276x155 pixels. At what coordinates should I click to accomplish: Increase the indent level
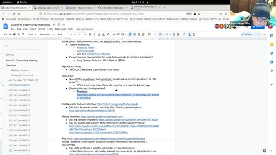tap(178, 34)
